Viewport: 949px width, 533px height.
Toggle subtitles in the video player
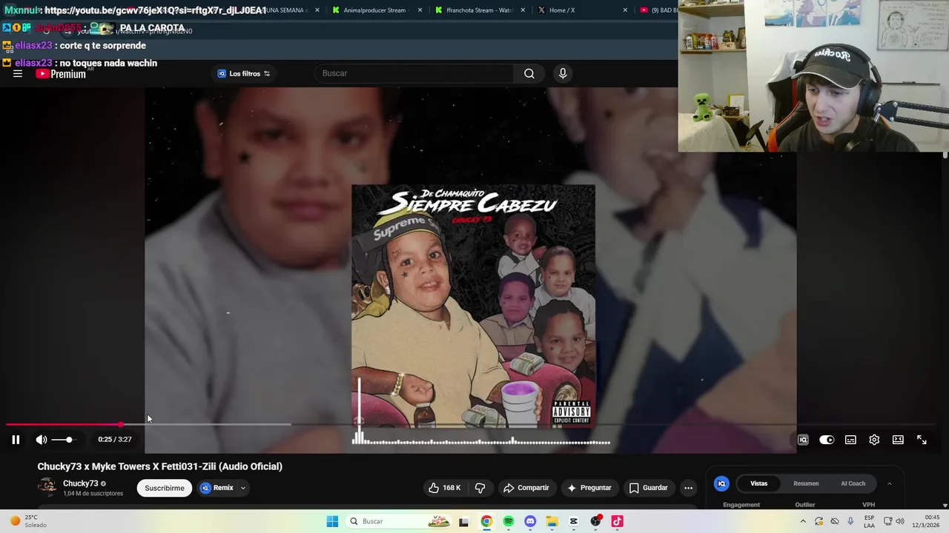click(x=850, y=440)
